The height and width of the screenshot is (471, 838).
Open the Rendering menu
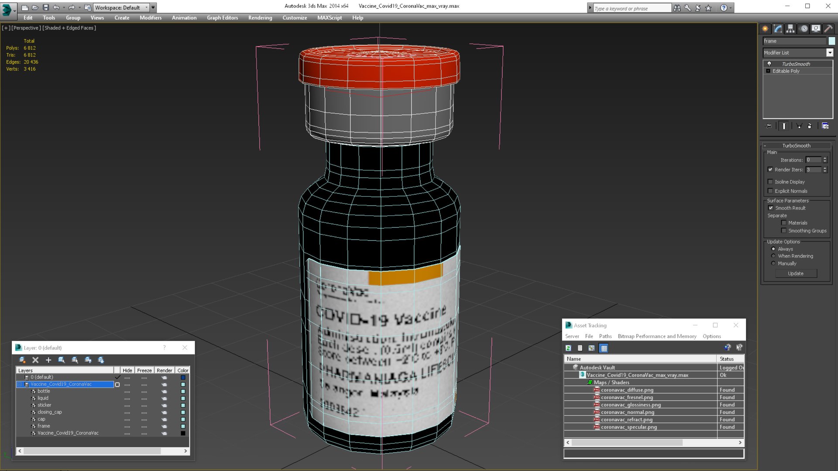260,18
